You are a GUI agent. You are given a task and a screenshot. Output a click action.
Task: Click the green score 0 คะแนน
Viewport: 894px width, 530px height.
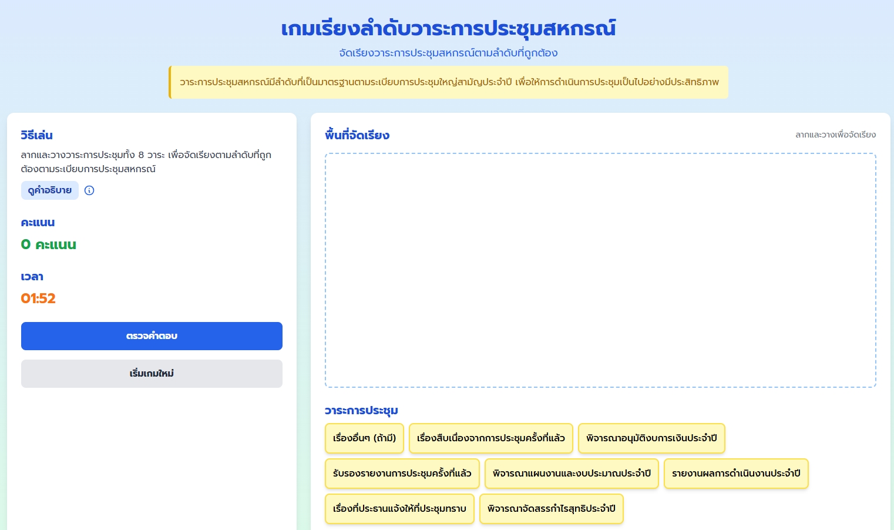click(x=48, y=244)
